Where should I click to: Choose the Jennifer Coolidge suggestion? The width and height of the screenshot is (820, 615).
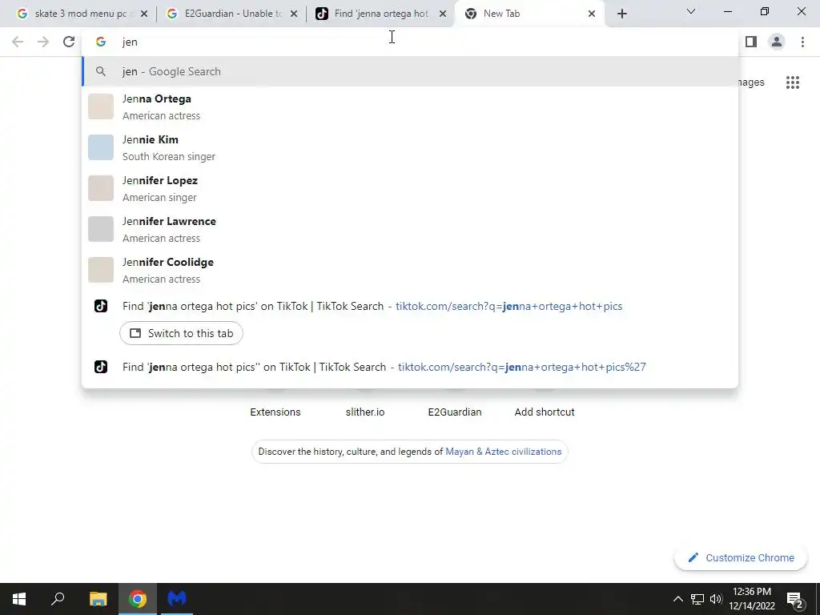point(409,270)
